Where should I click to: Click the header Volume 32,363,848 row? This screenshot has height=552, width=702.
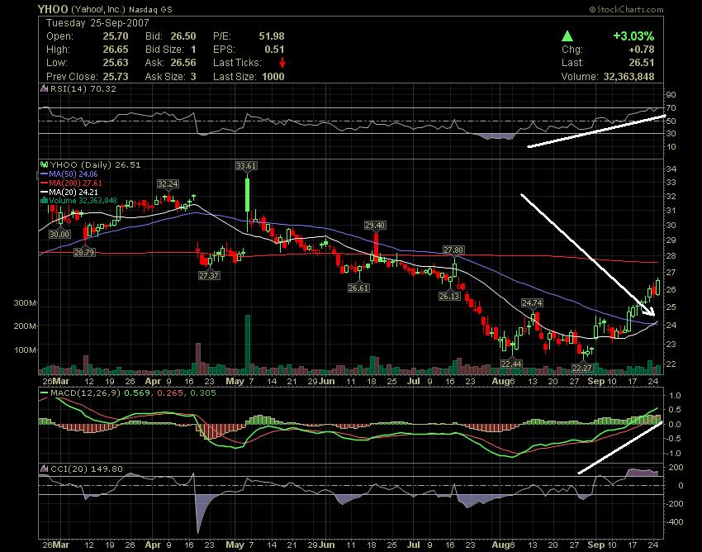point(608,76)
